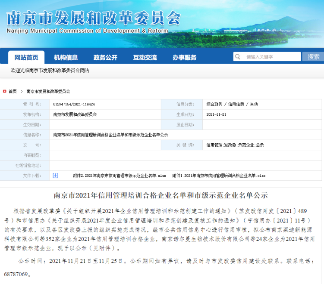This screenshot has width=324, height=284.
Task: Click the 索引号 label cell
Action: coord(25,104)
